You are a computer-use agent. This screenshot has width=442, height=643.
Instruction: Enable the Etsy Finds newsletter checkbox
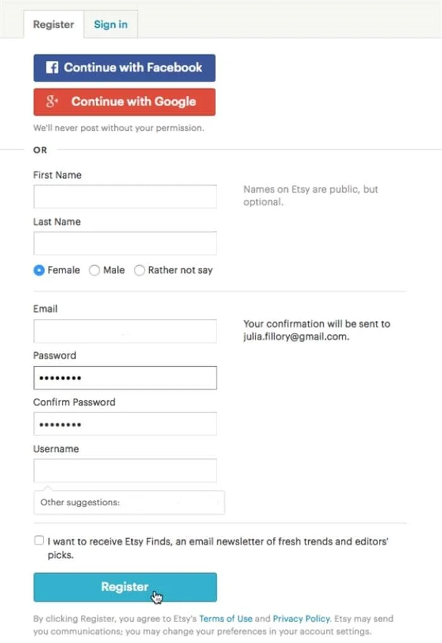39,541
